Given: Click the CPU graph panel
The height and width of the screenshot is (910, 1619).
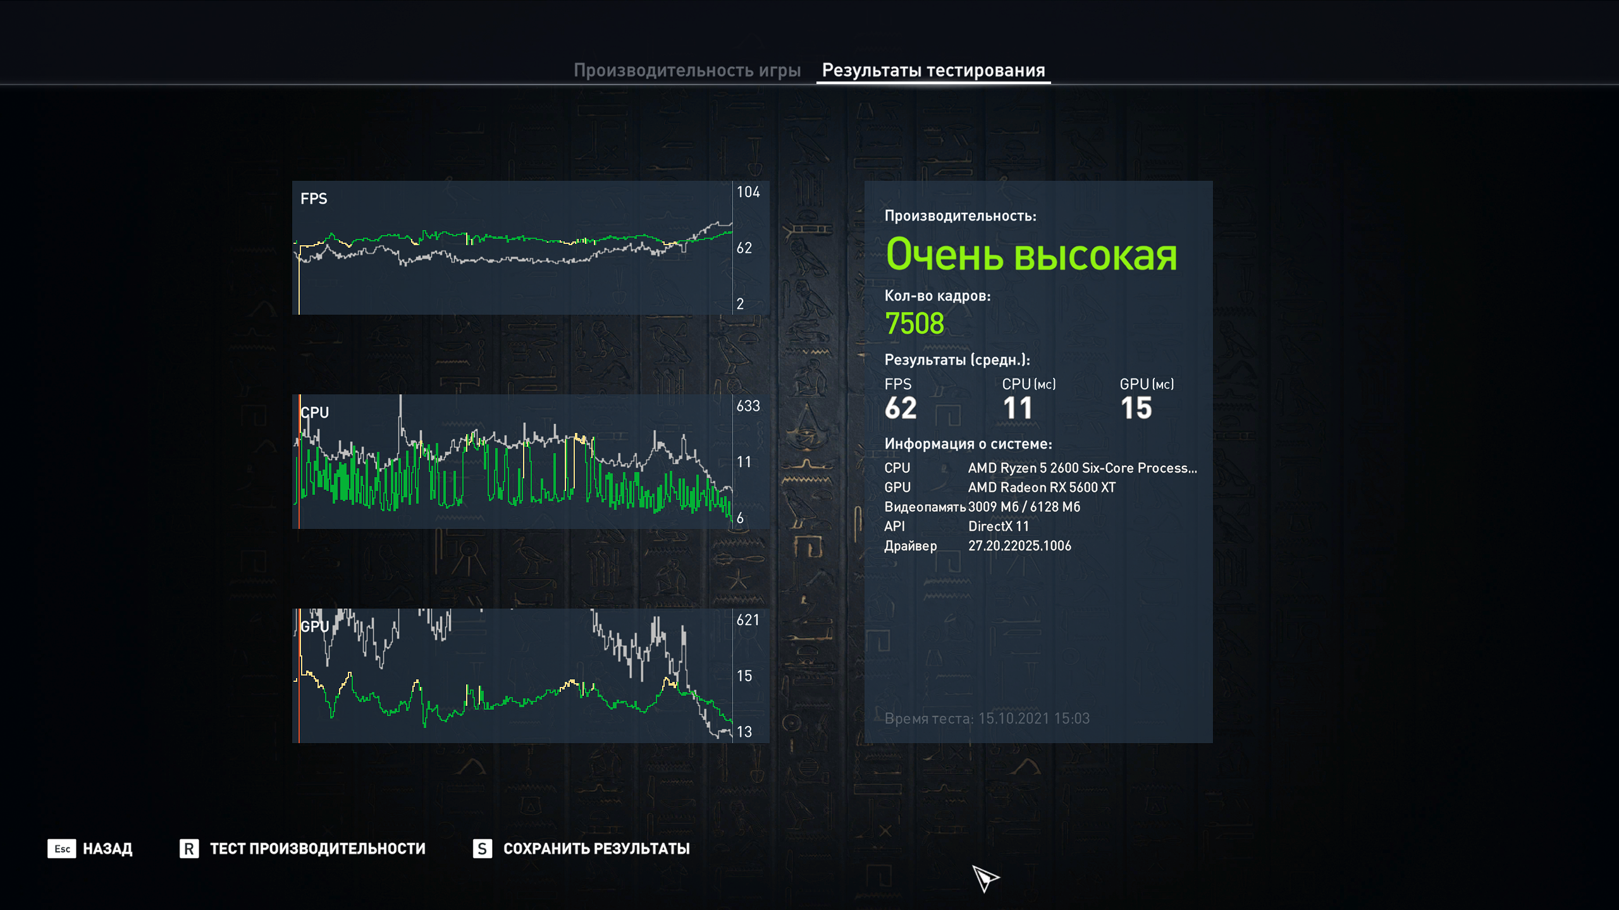Looking at the screenshot, I should [x=512, y=461].
